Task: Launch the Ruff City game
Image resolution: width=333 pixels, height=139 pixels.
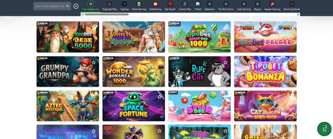Action: point(199,72)
